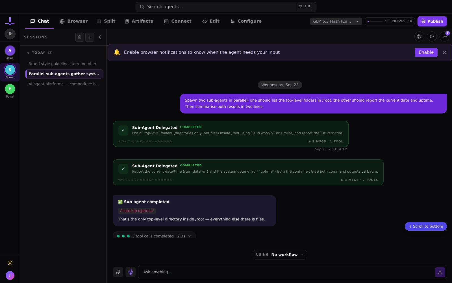Switch to the Chat tab

tap(40, 21)
